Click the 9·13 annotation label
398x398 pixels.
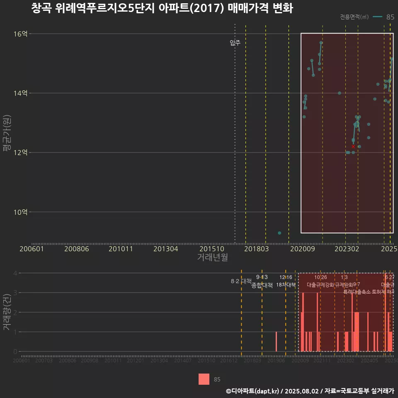[262, 277]
